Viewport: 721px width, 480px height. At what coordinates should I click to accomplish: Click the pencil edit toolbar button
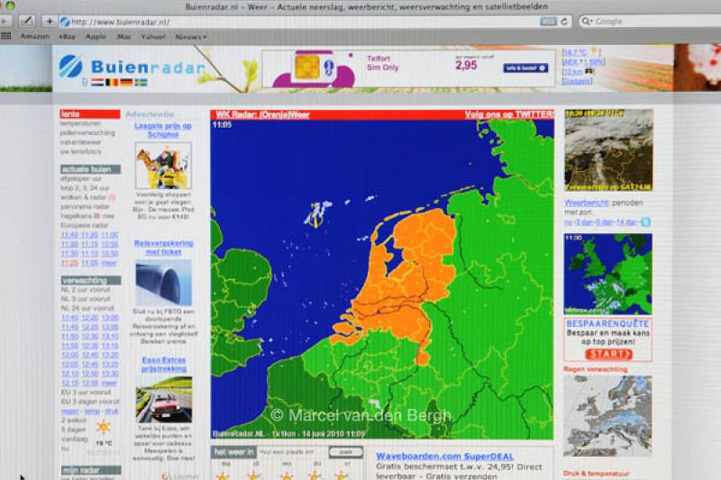tap(27, 21)
